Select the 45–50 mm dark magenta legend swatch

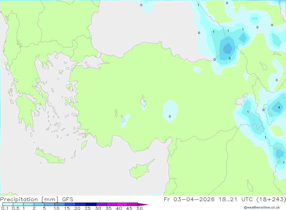tap(133, 204)
